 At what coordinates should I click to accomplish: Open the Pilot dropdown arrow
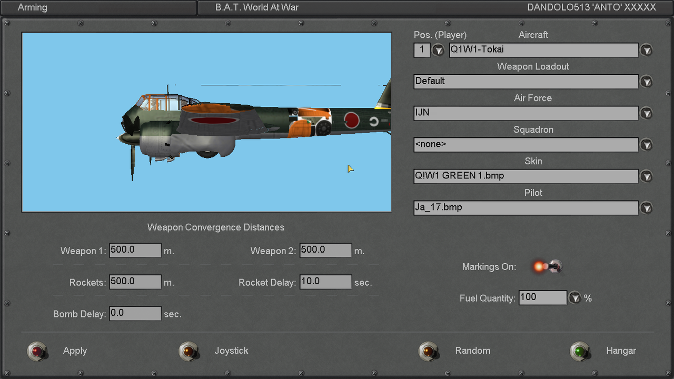646,208
